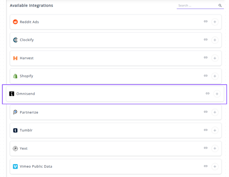229x177 pixels.
Task: Select the Omnisend integration row
Action: click(112, 94)
